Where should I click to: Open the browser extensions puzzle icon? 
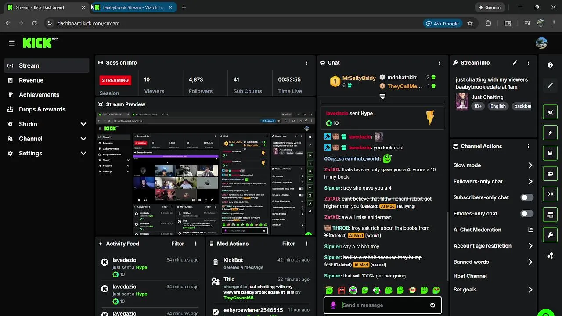click(x=488, y=23)
